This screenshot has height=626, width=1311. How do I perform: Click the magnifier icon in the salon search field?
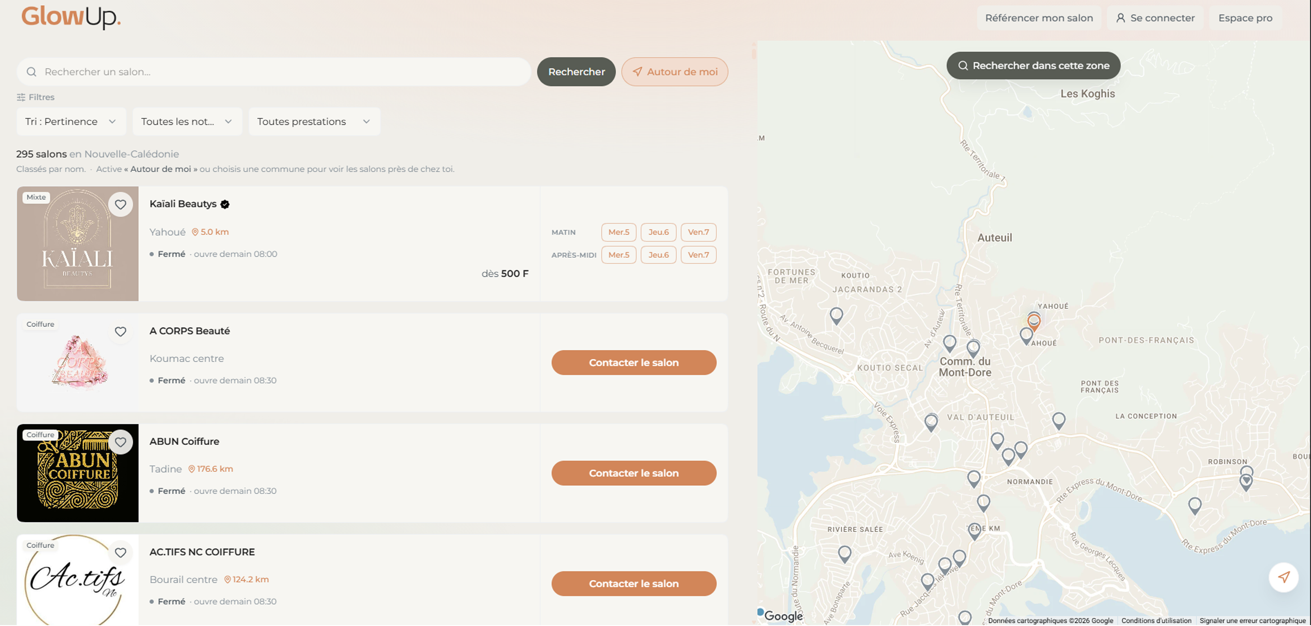click(x=31, y=72)
